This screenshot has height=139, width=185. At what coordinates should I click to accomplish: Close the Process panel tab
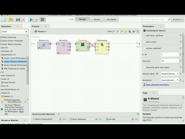[x=46, y=26]
